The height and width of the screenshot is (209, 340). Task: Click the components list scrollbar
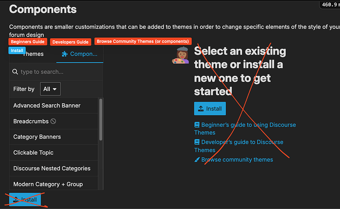coord(101,119)
